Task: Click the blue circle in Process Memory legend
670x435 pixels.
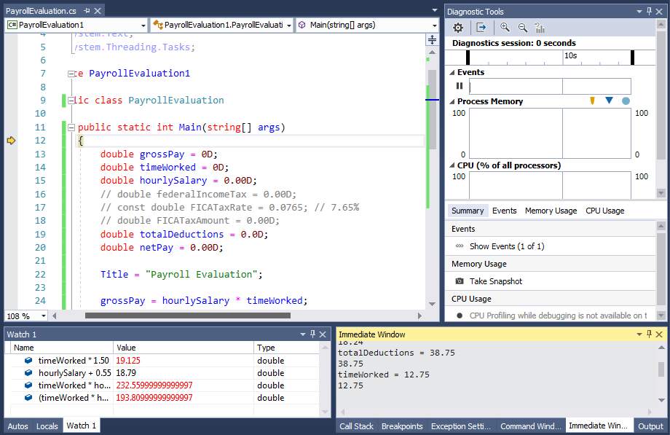Action: 626,101
